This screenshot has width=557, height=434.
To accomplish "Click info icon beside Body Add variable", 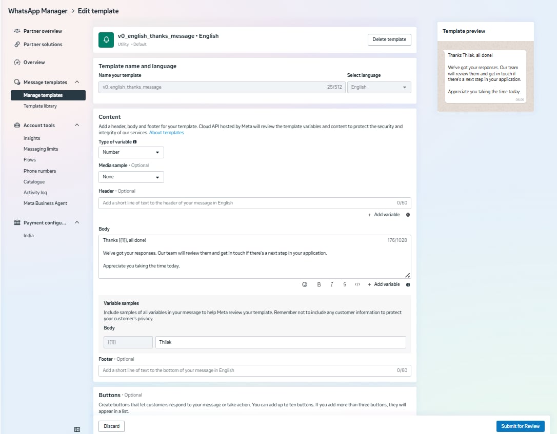I will 408,284.
